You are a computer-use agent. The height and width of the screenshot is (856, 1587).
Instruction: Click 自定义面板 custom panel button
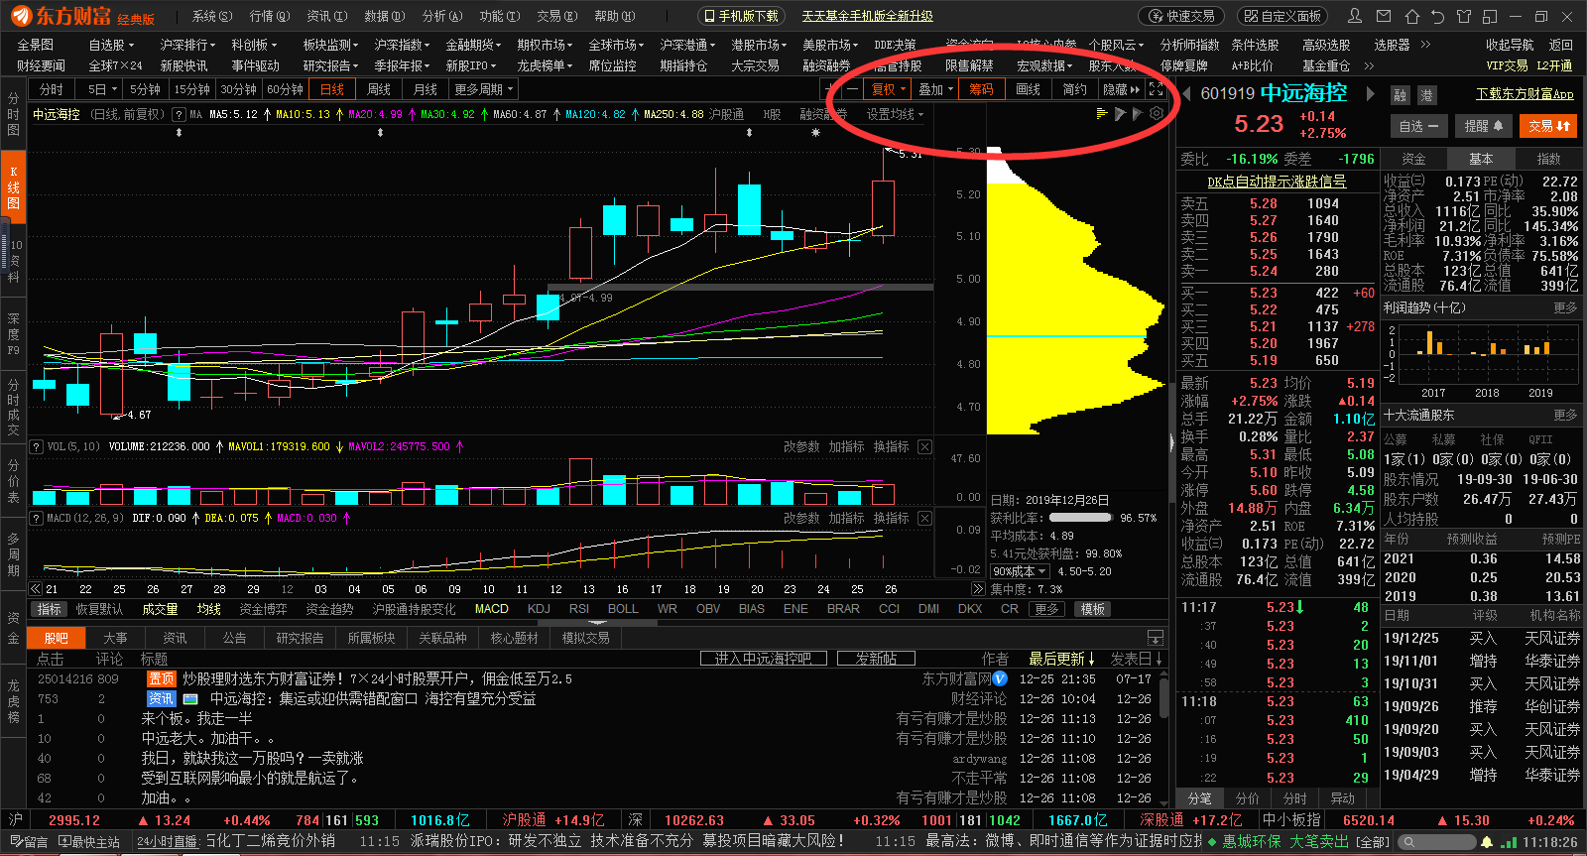(1282, 16)
